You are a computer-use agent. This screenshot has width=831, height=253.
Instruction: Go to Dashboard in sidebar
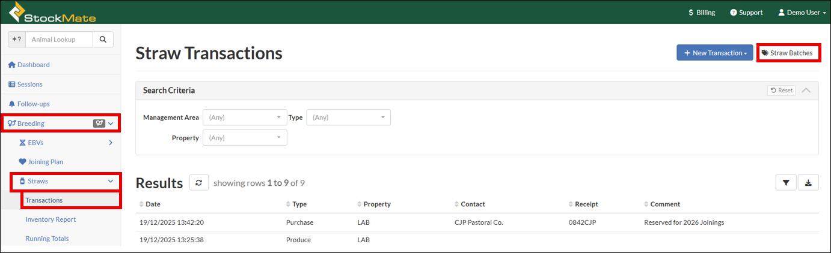[x=33, y=65]
